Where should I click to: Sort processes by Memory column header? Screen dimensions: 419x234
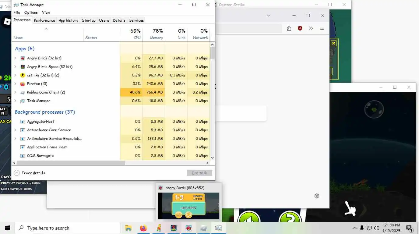tap(154, 34)
